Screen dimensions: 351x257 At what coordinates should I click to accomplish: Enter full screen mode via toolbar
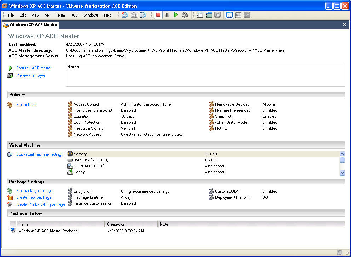209,15
